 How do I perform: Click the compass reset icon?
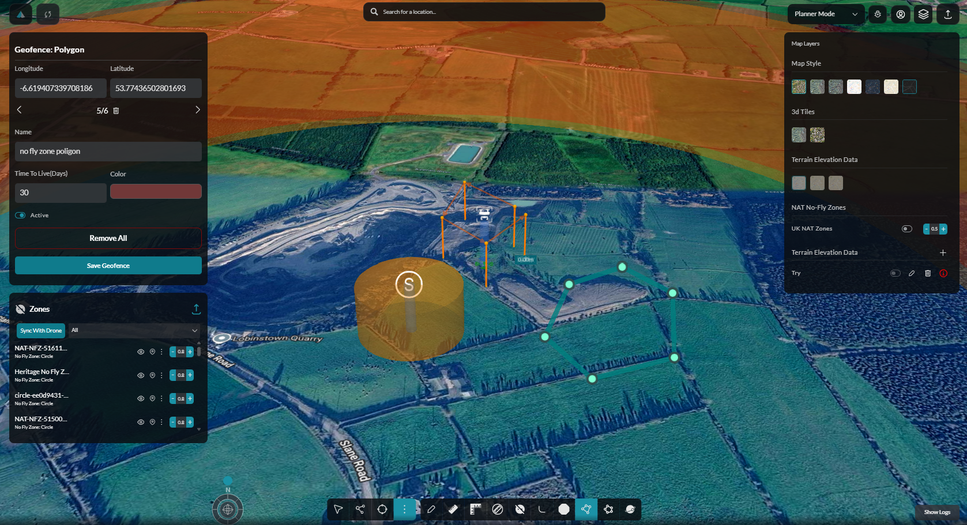(x=228, y=509)
